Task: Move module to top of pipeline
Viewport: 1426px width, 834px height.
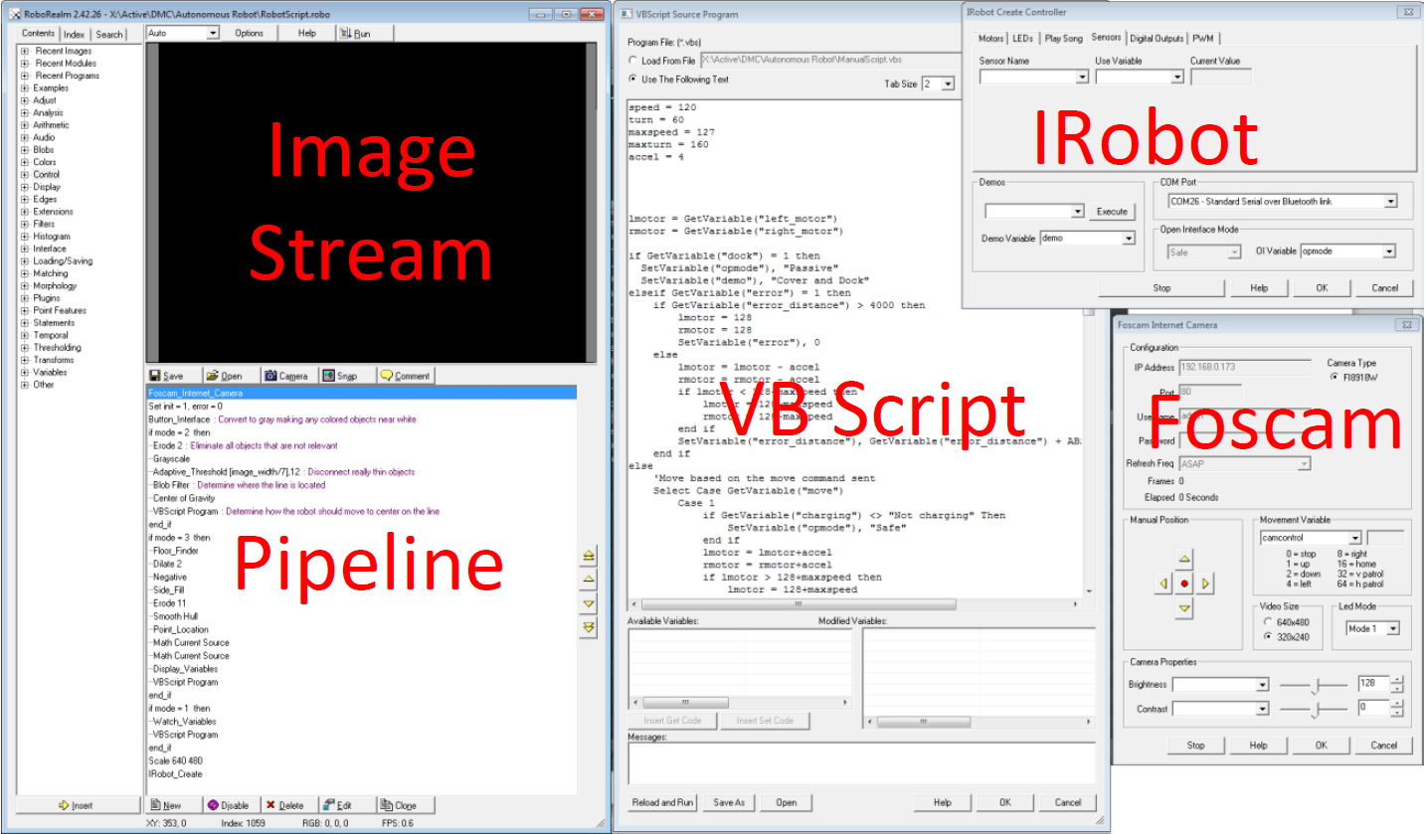Action: tap(589, 555)
